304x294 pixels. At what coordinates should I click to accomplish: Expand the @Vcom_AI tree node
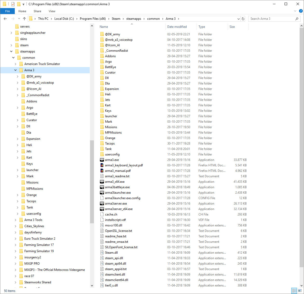[17, 89]
